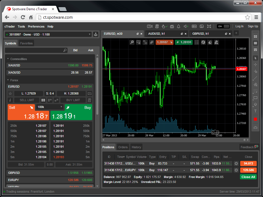Select price depth of market view icon

(50, 100)
